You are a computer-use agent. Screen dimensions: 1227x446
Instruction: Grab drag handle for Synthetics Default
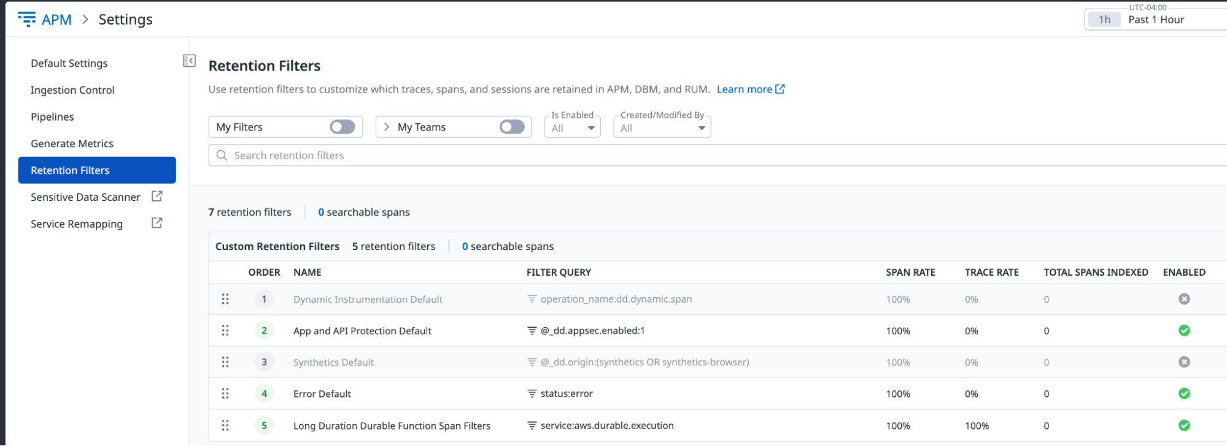coord(225,362)
